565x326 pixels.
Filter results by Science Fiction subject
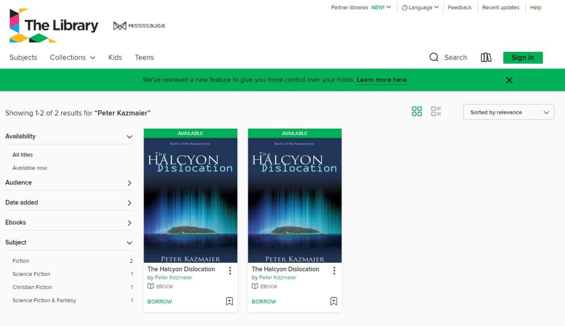click(31, 274)
